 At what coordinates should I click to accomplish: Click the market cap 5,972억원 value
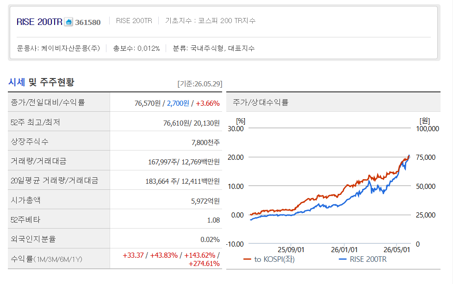pos(205,201)
